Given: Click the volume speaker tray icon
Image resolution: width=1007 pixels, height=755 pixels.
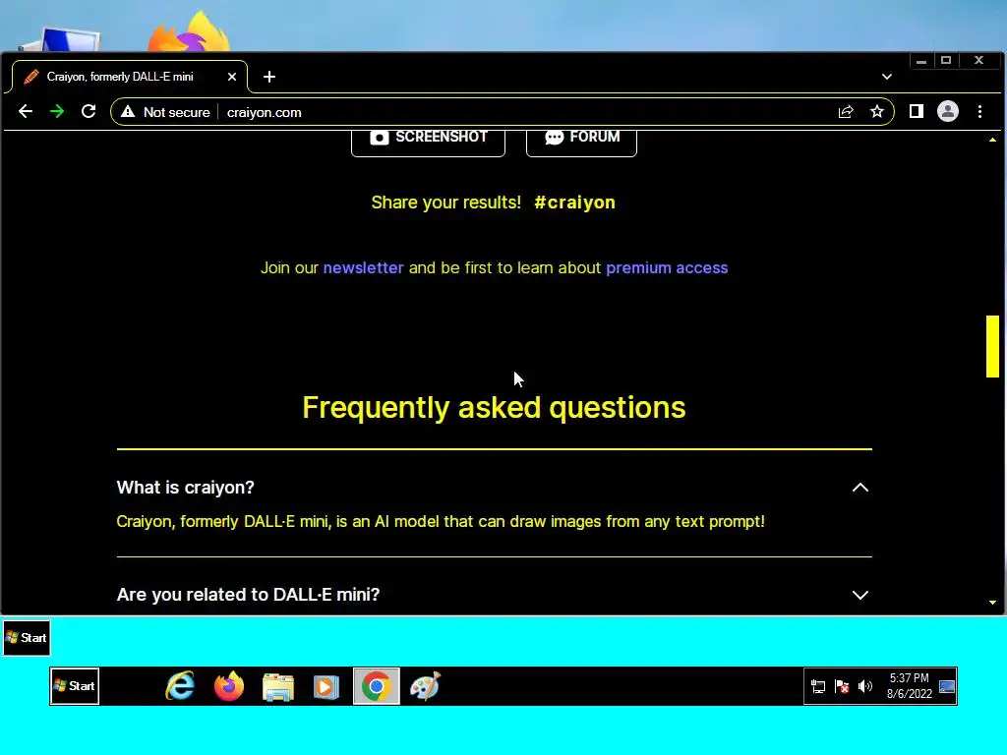Looking at the screenshot, I should [x=865, y=686].
